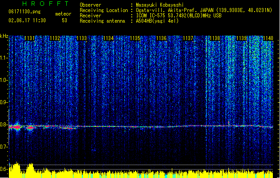The width and height of the screenshot is (280, 178).
Task: Click the Observer label
Action: [x=90, y=5]
